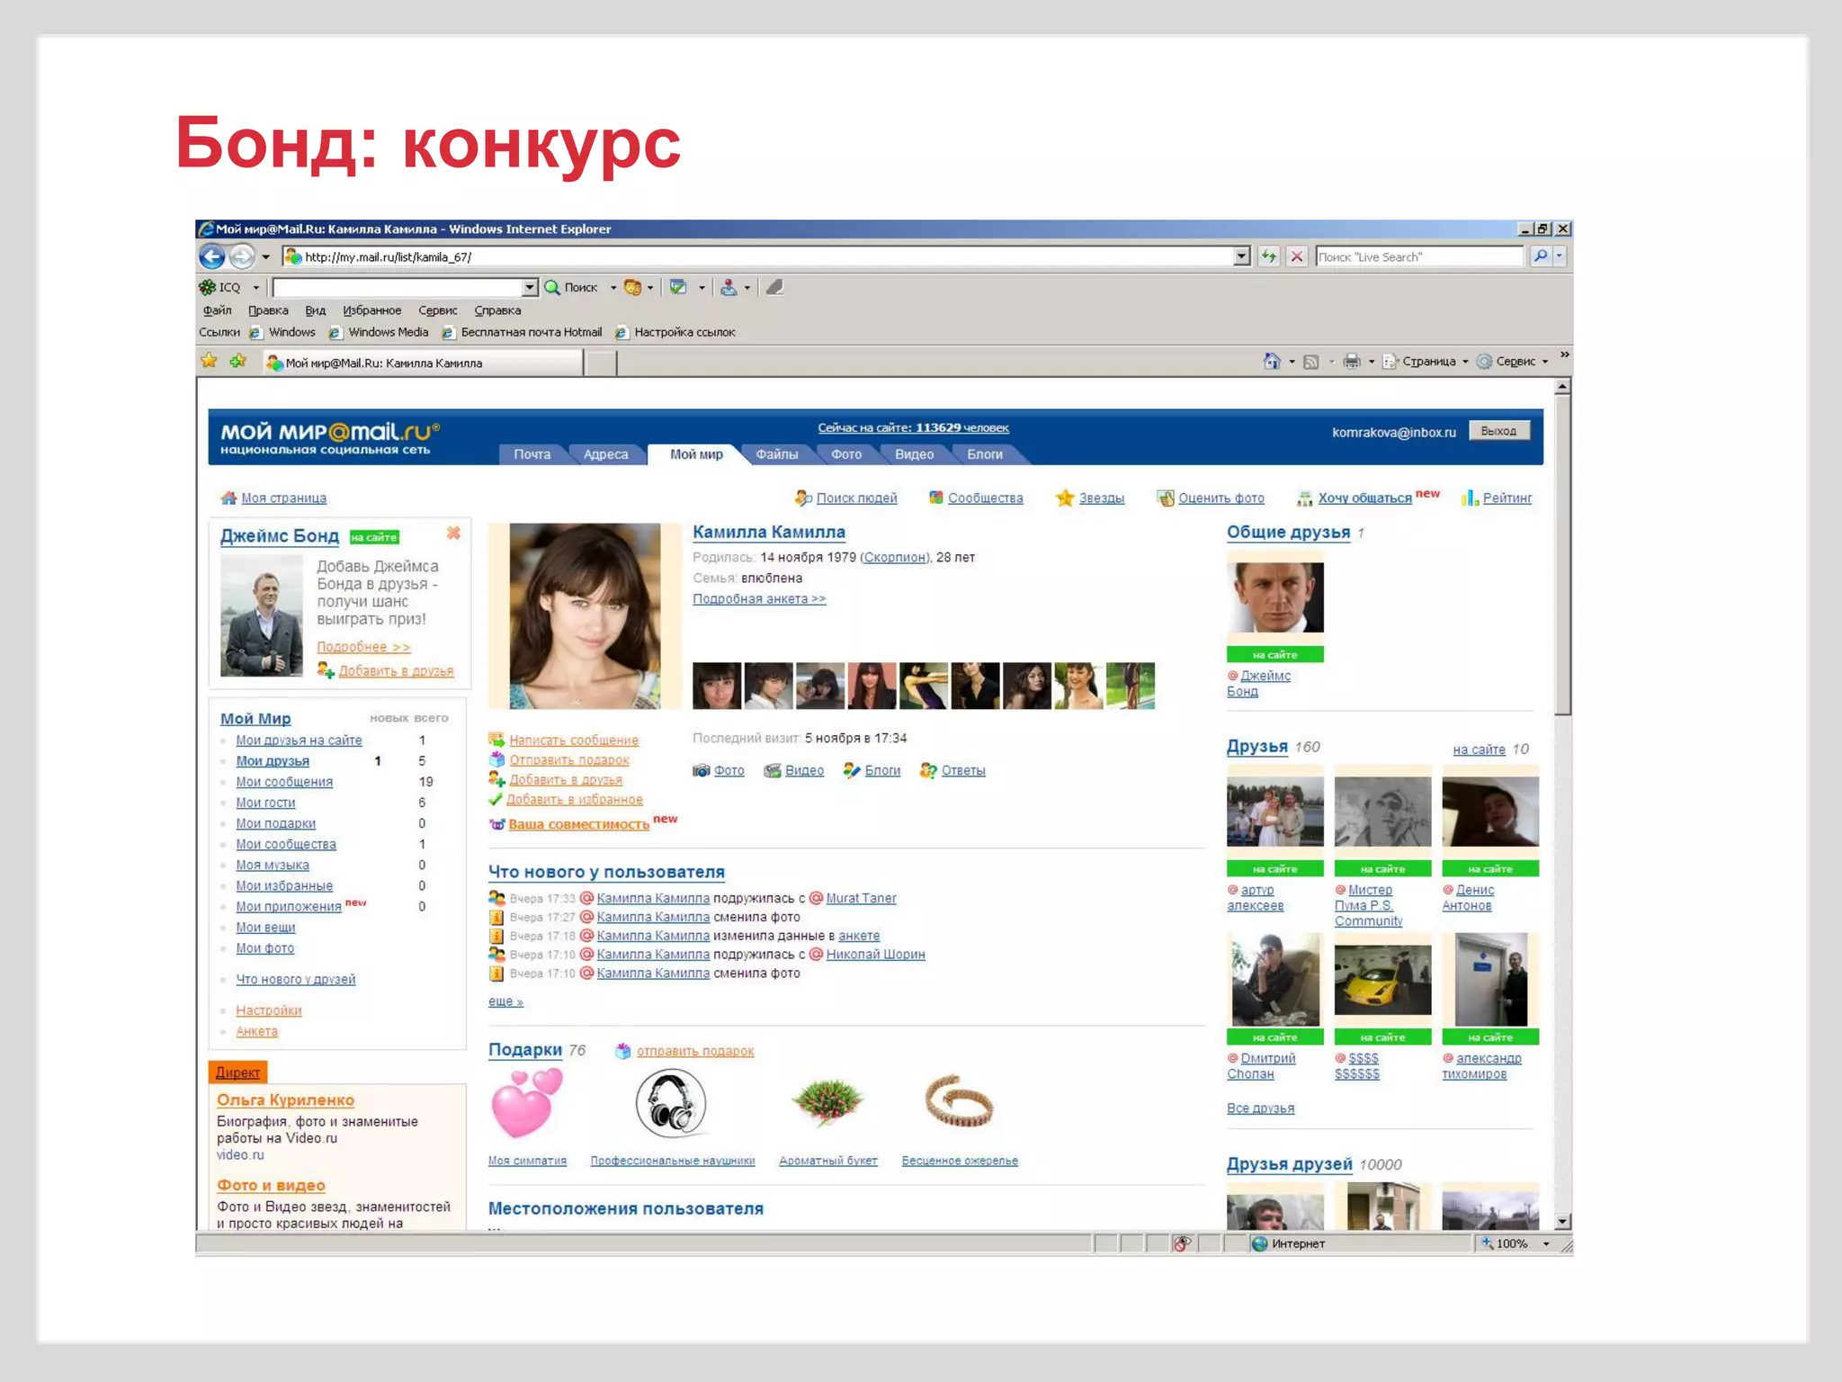The width and height of the screenshot is (1842, 1382).
Task: Click the Ароматный букет gift image
Action: (x=827, y=1103)
